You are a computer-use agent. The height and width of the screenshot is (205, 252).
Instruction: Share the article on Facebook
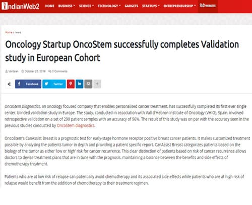[28, 84]
